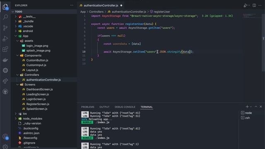Open the Kubernetes helm-wheel icon in activity bar

(5, 70)
